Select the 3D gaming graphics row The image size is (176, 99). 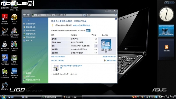[74, 49]
